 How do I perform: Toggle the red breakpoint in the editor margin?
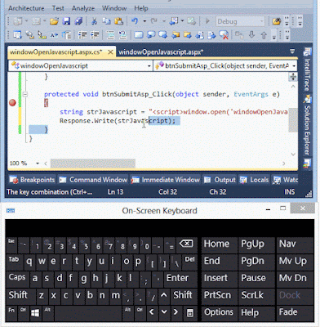12,103
